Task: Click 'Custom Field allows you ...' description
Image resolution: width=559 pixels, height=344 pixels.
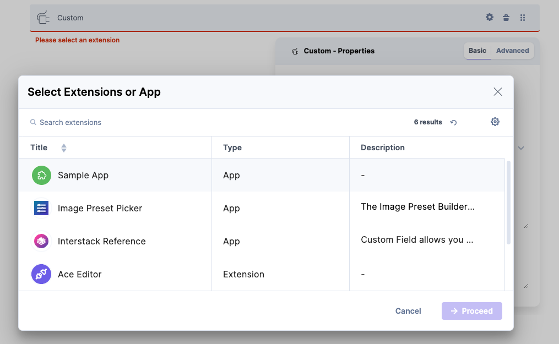Action: coord(417,239)
